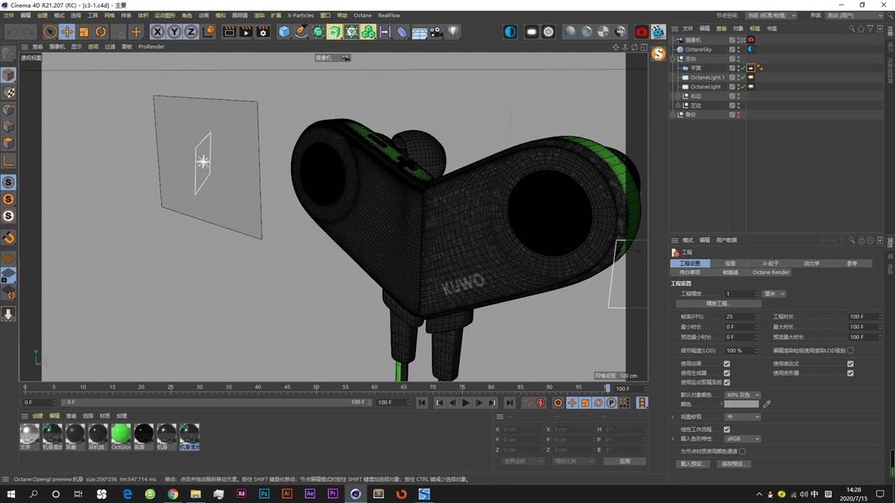Open the 厘米 unit dropdown

click(x=774, y=293)
